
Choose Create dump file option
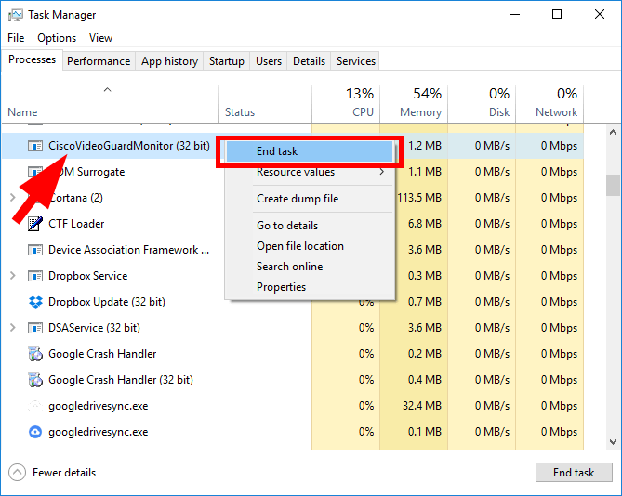[x=310, y=199]
